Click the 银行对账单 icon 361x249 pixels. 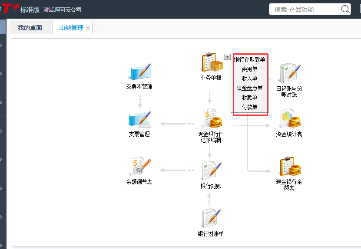[211, 218]
